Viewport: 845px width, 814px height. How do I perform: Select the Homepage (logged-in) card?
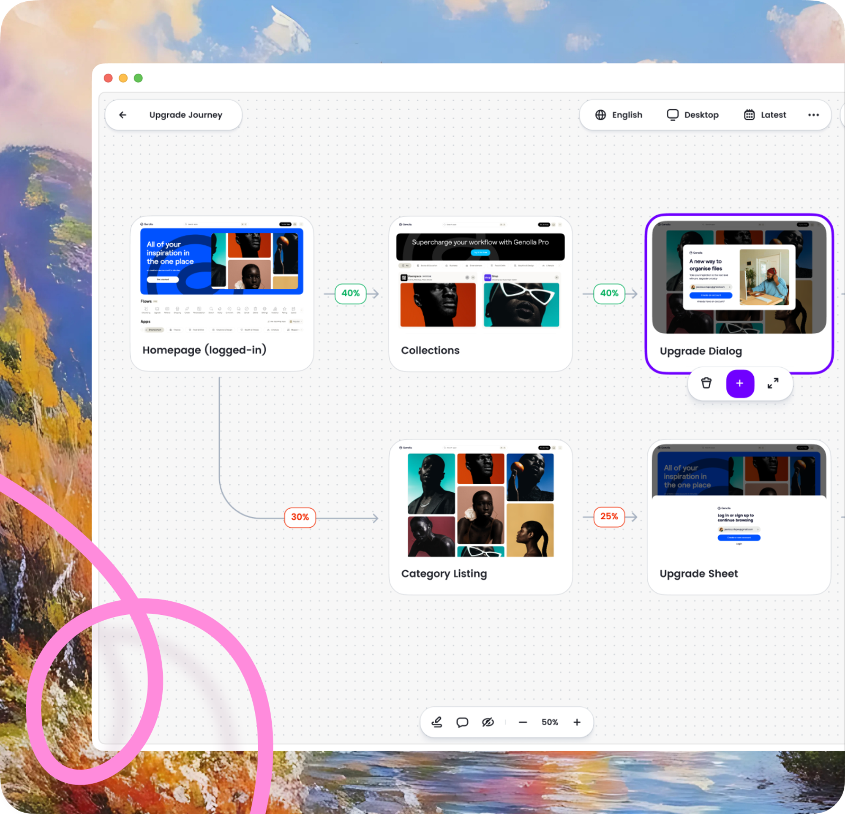(x=221, y=293)
